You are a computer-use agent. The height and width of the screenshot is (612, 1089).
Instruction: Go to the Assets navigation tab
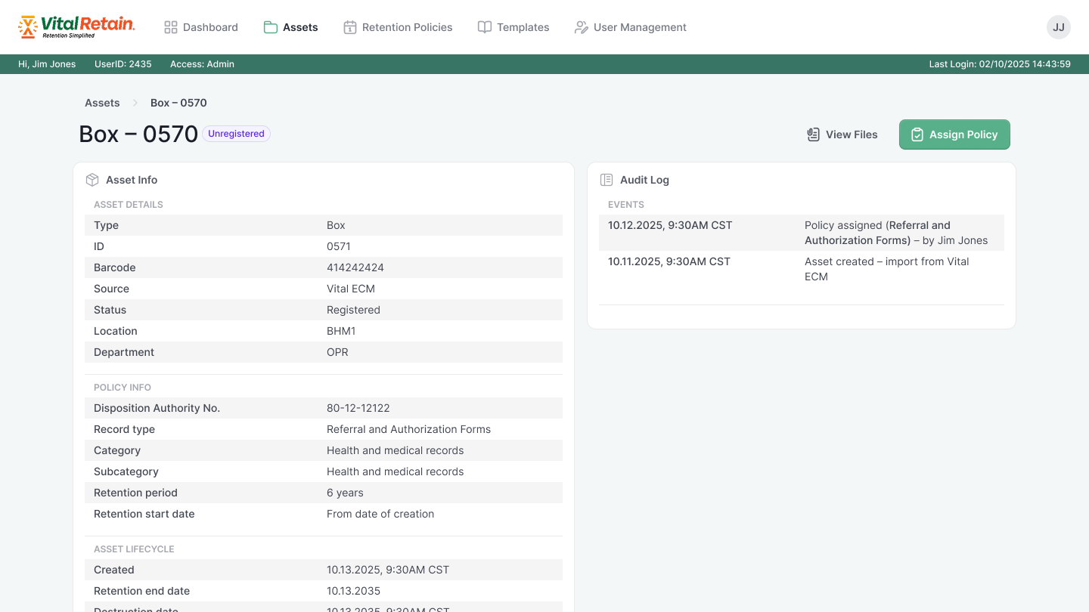pyautogui.click(x=290, y=27)
